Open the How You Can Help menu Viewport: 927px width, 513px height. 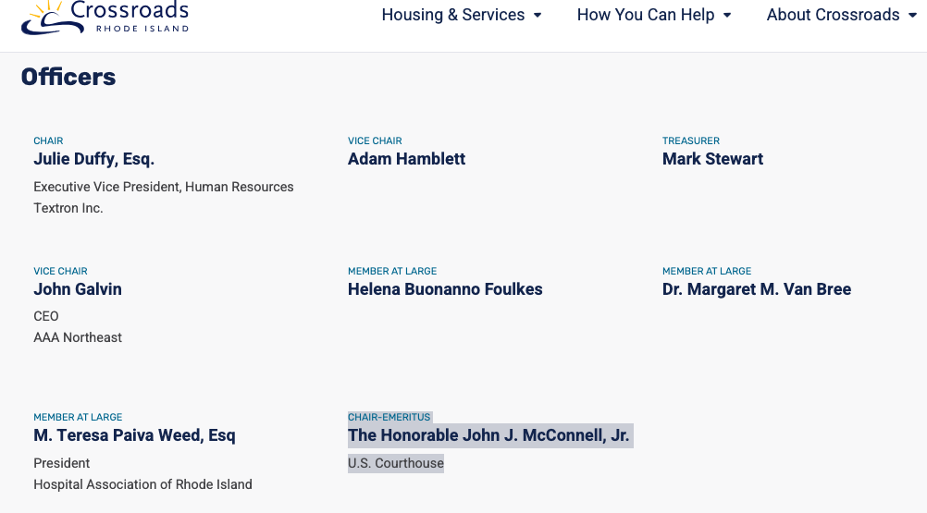tap(646, 15)
